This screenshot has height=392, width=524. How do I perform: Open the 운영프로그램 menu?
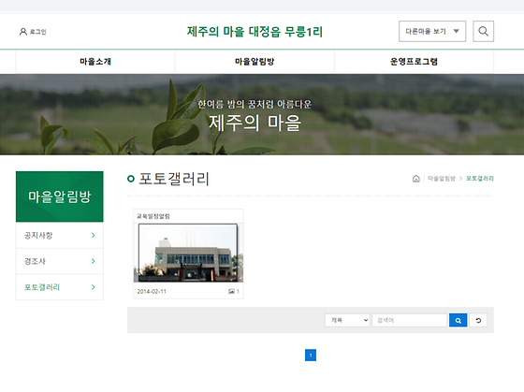414,62
